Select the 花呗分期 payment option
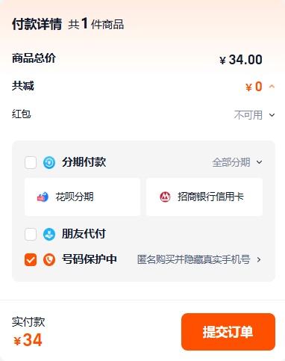Image resolution: width=285 pixels, height=361 pixels. coord(82,197)
